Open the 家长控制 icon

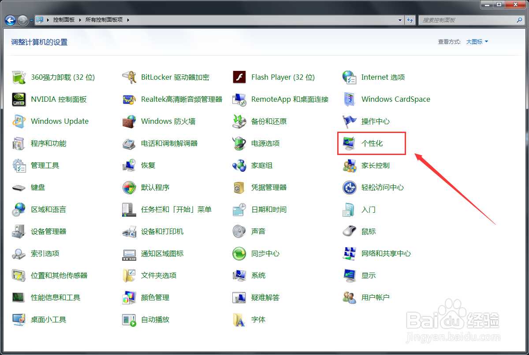[x=350, y=165]
